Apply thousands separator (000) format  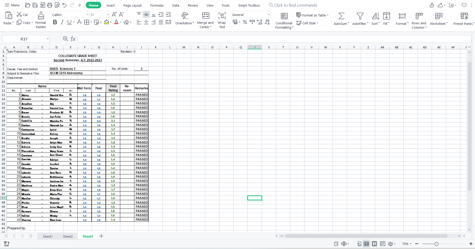(252, 22)
